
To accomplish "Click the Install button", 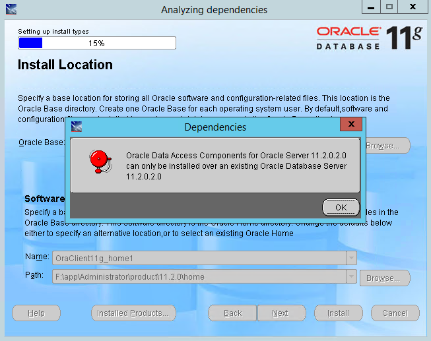I will click(x=339, y=313).
